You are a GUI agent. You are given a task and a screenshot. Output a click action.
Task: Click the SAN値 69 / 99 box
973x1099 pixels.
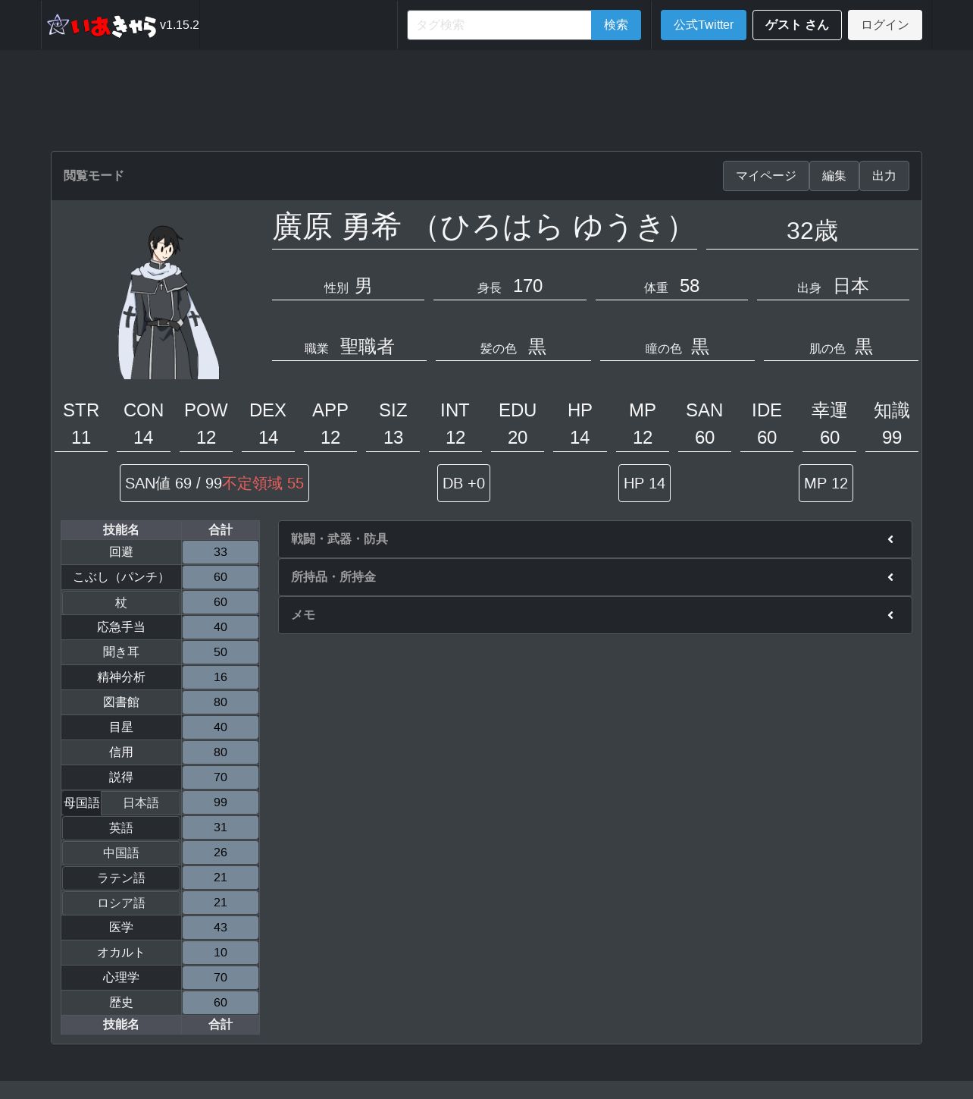click(x=214, y=483)
